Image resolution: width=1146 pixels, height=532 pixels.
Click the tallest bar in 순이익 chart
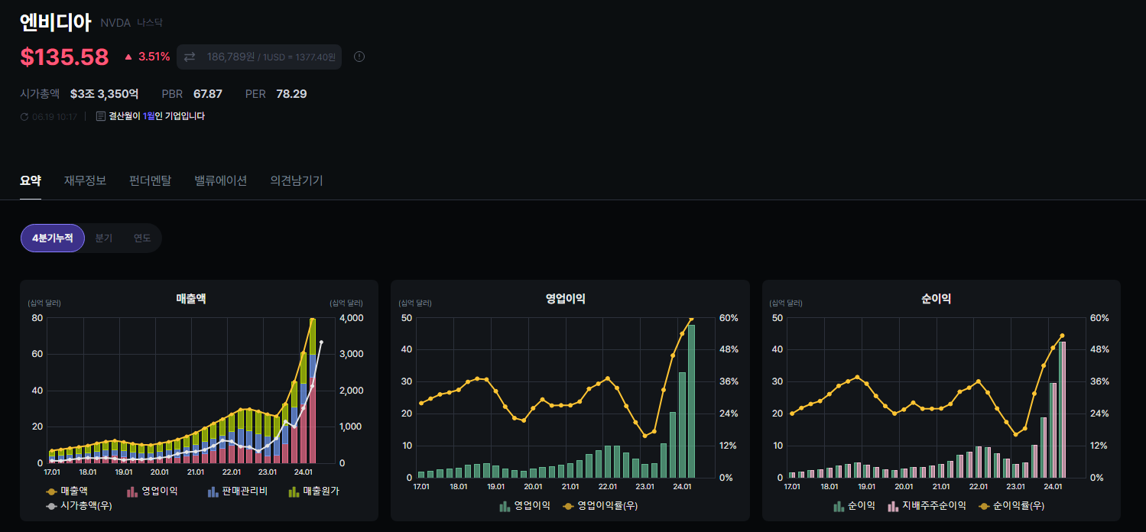[1062, 410]
